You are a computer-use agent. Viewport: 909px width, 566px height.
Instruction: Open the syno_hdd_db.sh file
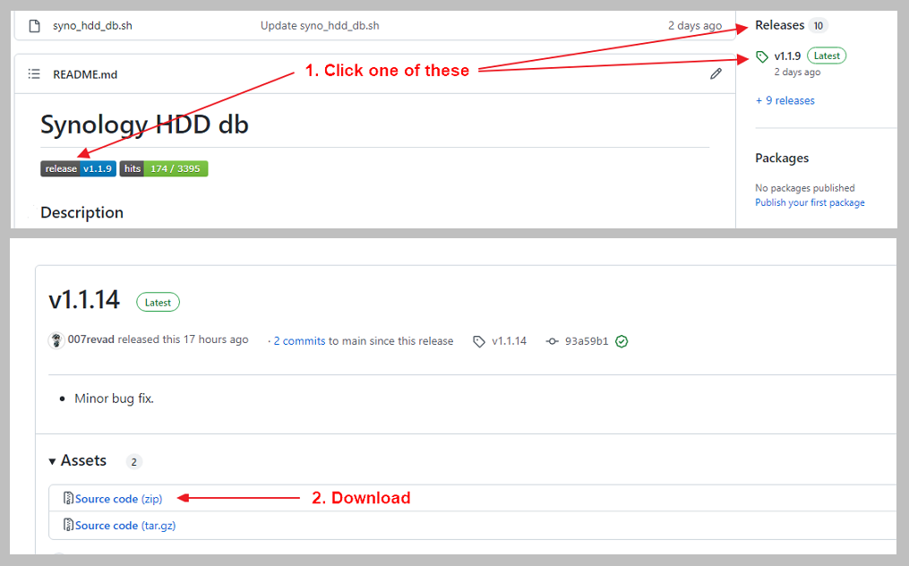coord(92,26)
